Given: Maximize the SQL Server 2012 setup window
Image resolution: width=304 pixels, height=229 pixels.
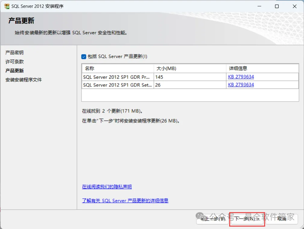Looking at the screenshot, I should coord(277,6).
